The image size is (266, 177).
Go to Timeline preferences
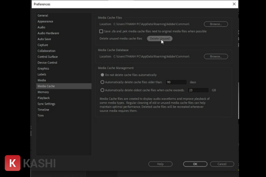pos(43,110)
